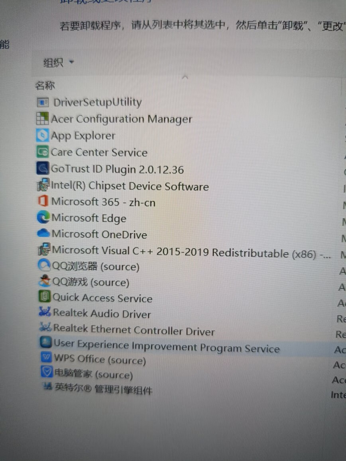
Task: Select the WPS Office (source) text
Action: pyautogui.click(x=100, y=359)
